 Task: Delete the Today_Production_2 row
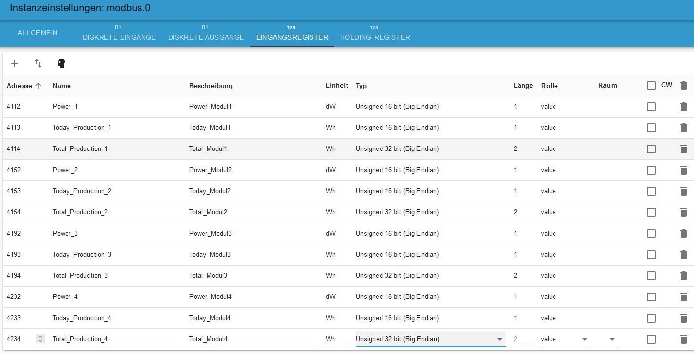683,191
